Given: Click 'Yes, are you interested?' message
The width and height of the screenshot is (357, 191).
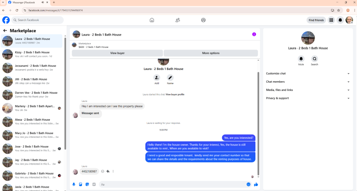Looking at the screenshot, I should pos(238,138).
